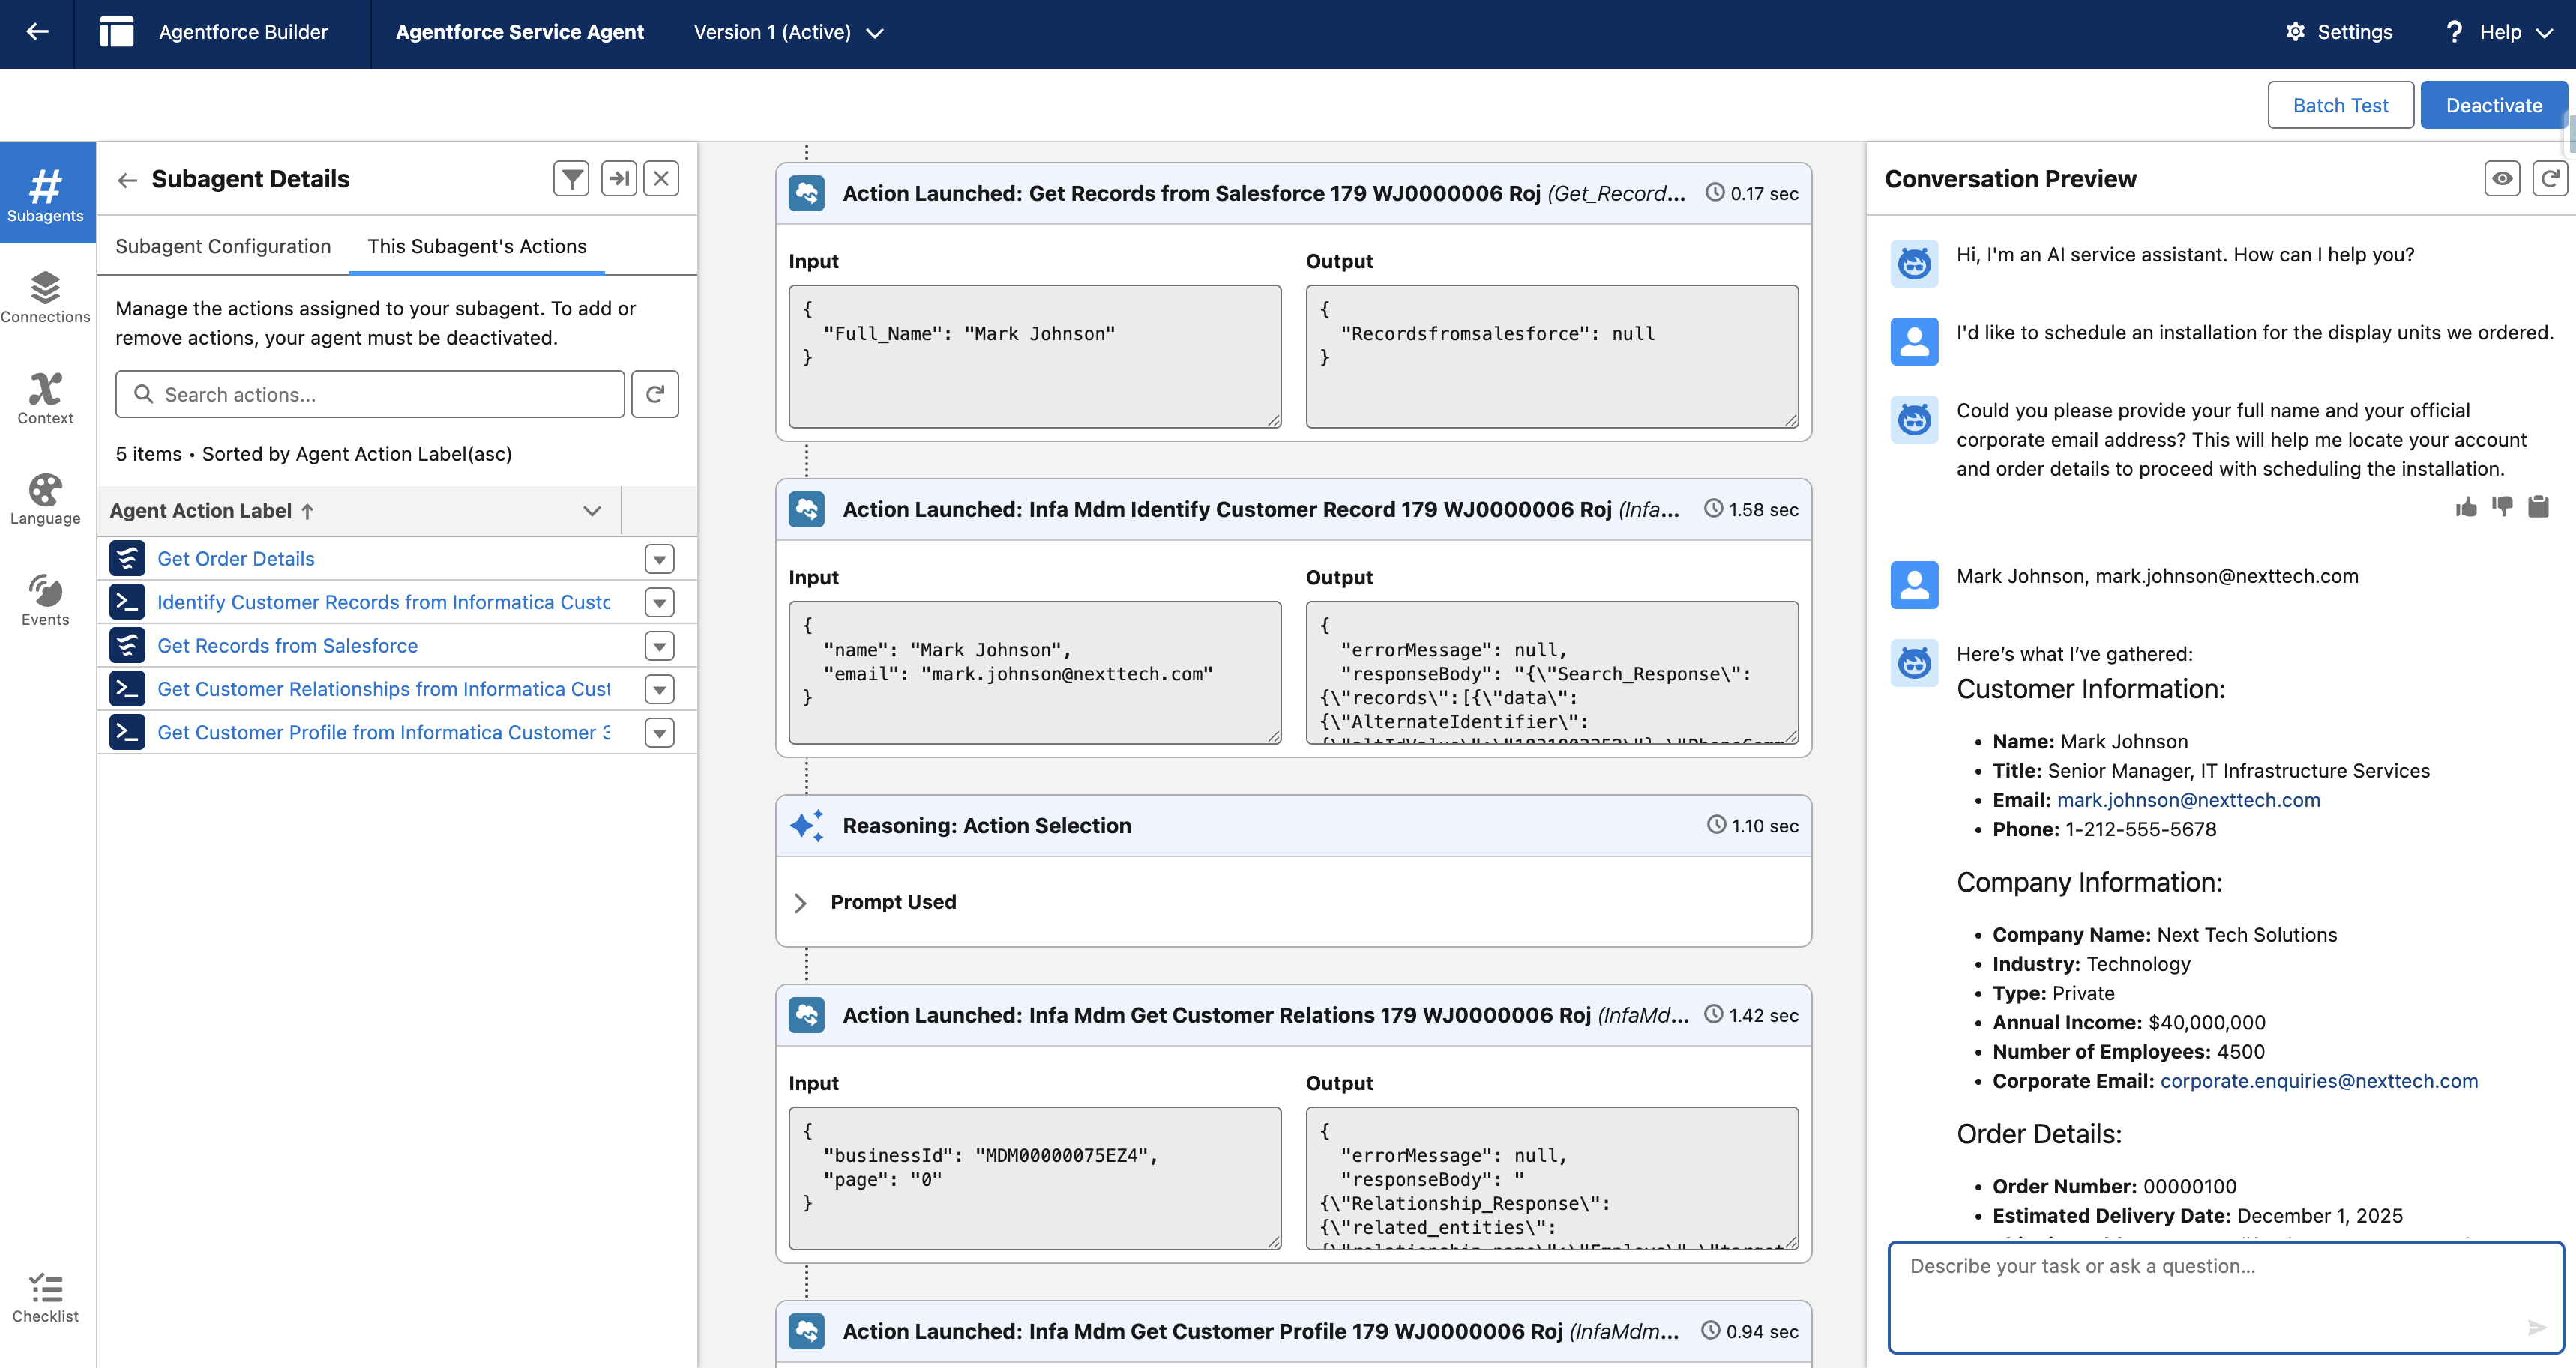
Task: Close the Subagent Details panel
Action: point(661,179)
